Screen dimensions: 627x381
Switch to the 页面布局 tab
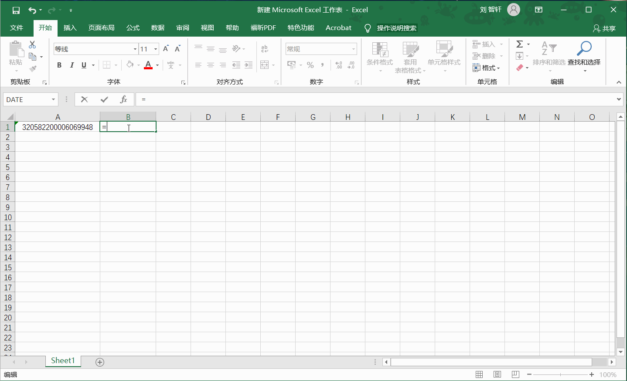point(101,28)
